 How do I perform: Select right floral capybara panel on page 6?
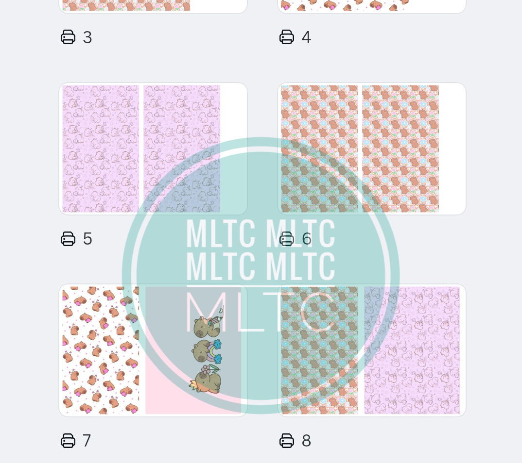tap(400, 149)
